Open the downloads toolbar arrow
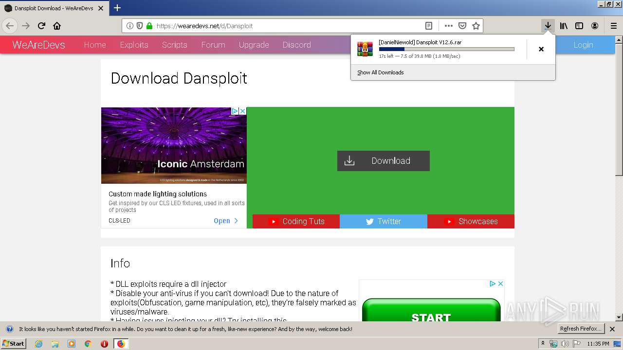Image resolution: width=623 pixels, height=350 pixels. pos(548,26)
